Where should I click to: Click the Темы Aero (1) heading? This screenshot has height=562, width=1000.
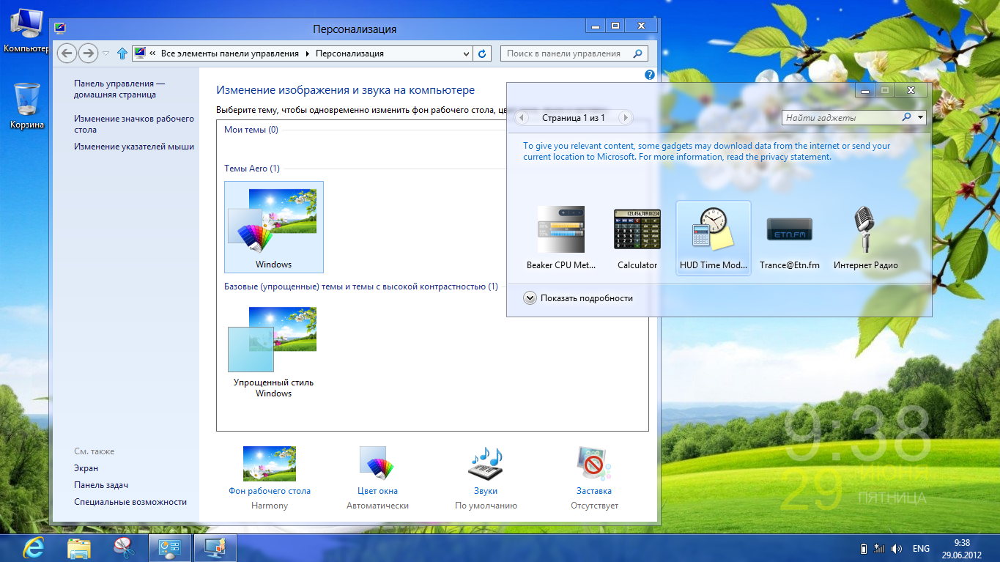[x=252, y=169]
